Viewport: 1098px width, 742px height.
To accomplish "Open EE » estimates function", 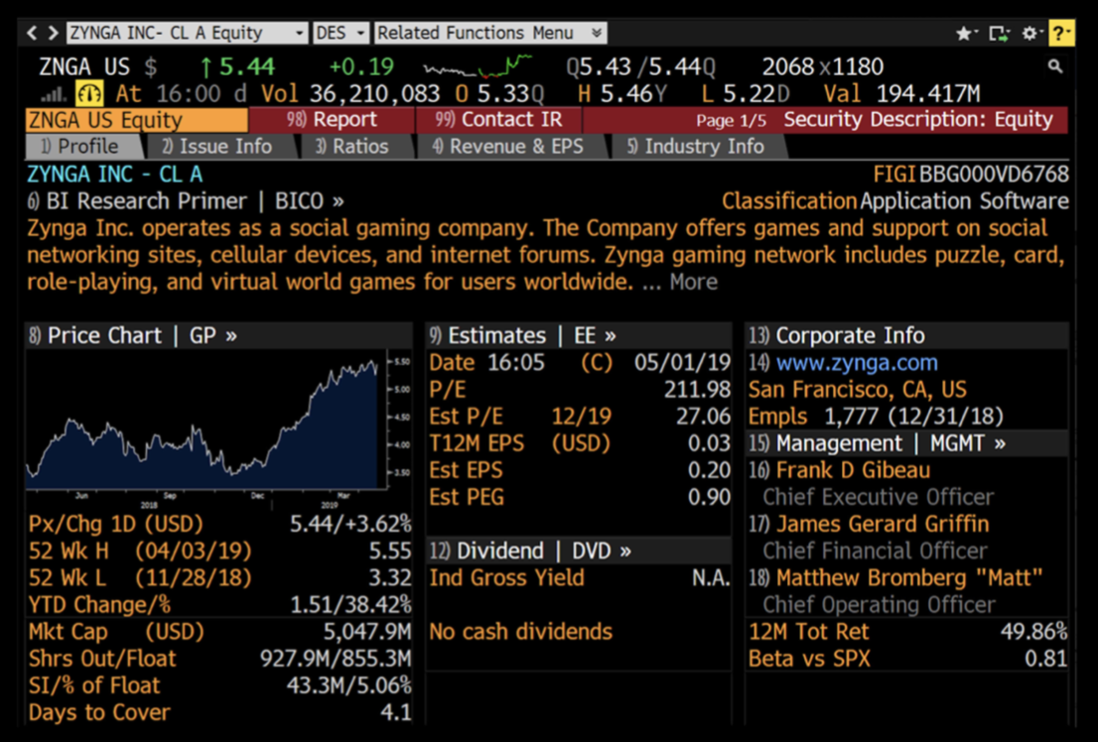I will 595,336.
